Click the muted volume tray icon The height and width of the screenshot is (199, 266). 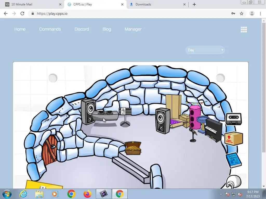[x=240, y=194]
